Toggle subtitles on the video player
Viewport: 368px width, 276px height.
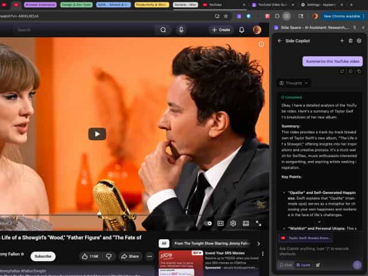(x=220, y=223)
